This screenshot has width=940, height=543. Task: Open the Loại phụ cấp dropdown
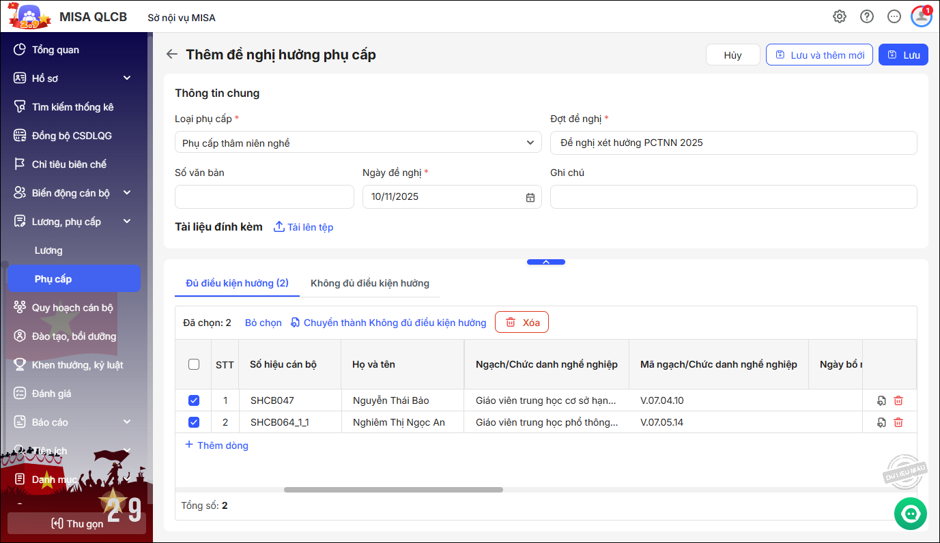tap(358, 143)
